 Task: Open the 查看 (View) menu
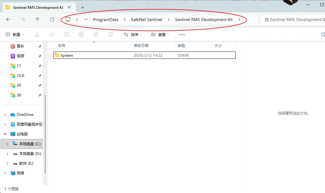point(160,34)
